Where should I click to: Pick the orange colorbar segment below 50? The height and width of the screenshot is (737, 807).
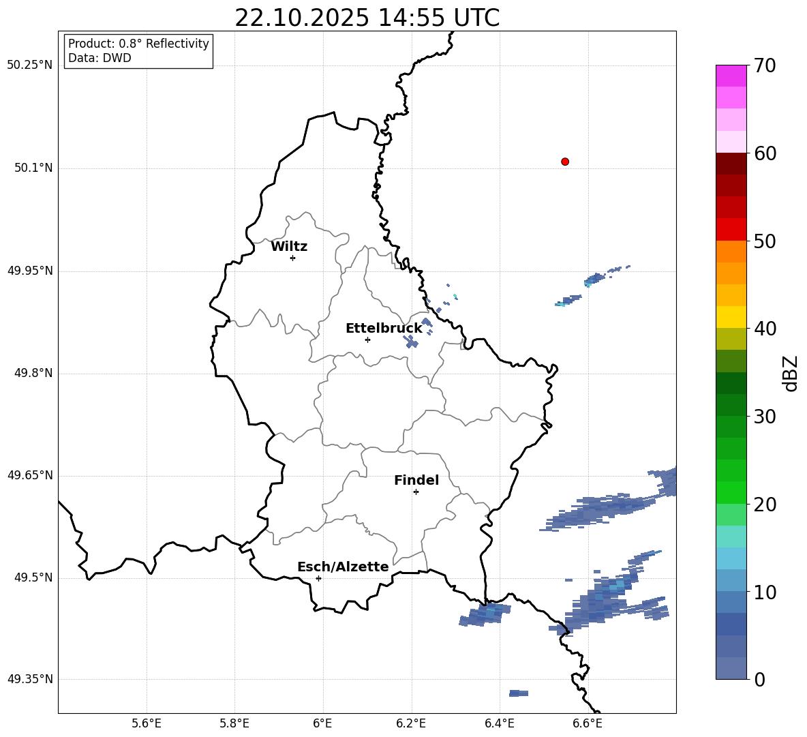click(731, 251)
